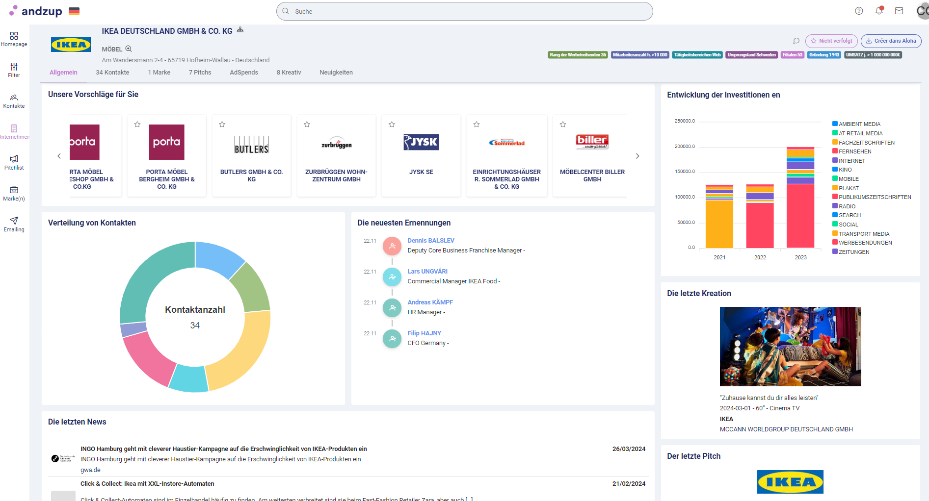This screenshot has height=501, width=929.
Task: Click Lars UNGVÁRI's appointment icon
Action: tap(392, 277)
